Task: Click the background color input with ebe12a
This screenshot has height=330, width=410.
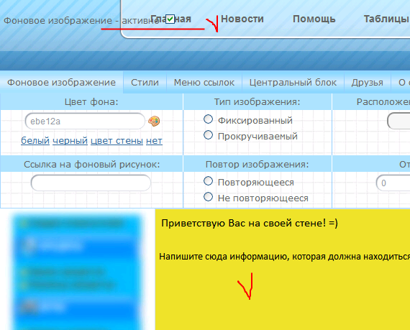Action: 85,122
